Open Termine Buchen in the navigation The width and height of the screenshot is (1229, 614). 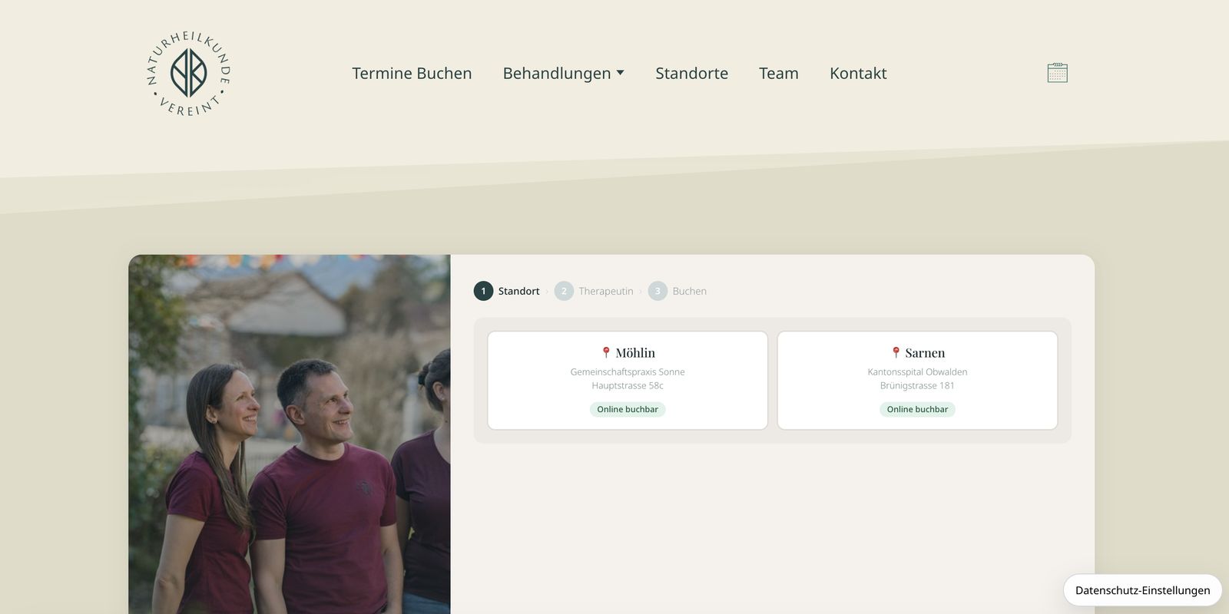pos(412,73)
